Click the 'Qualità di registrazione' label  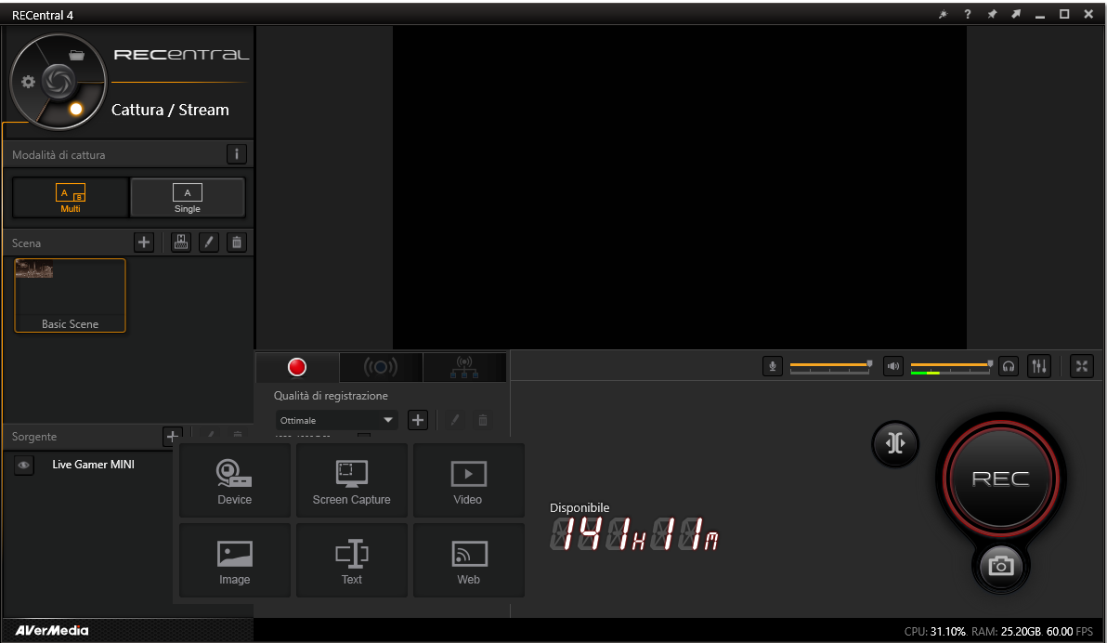coord(332,396)
